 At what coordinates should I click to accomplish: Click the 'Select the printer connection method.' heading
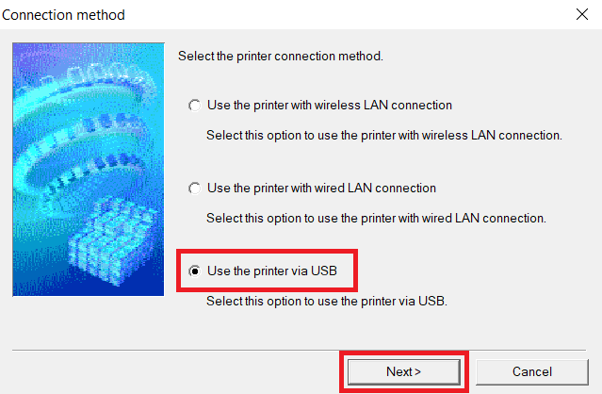pyautogui.click(x=280, y=56)
